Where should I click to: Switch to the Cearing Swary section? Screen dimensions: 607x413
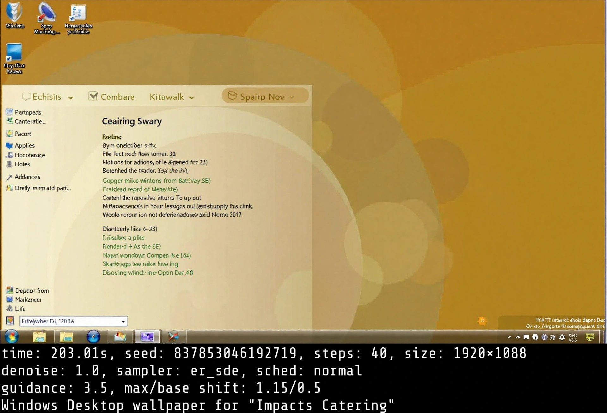pos(132,121)
